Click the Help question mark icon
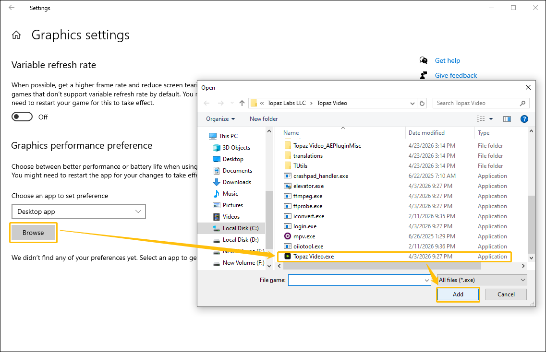The width and height of the screenshot is (546, 352). pos(524,118)
